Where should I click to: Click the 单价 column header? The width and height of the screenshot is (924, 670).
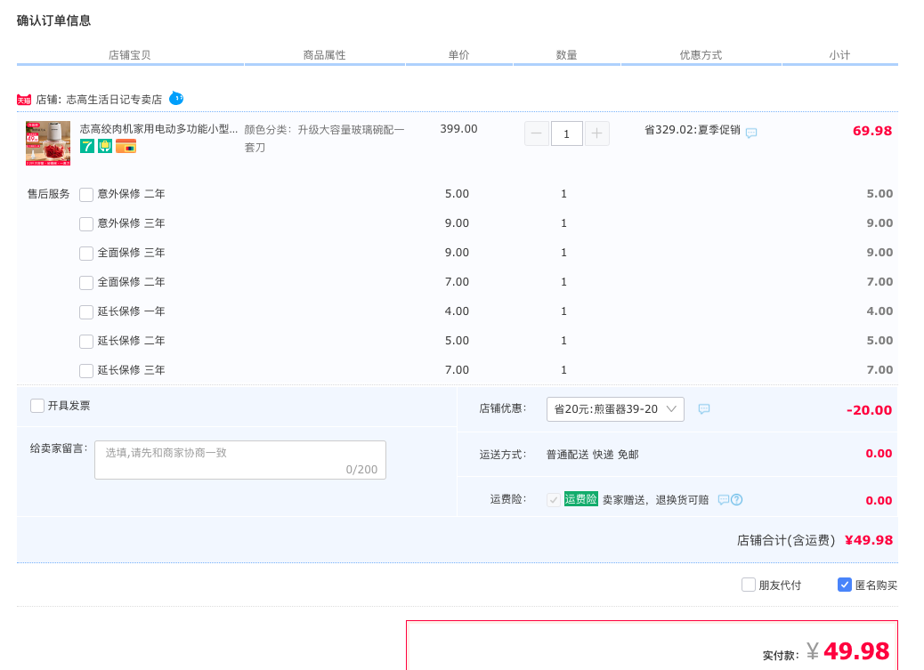(458, 55)
